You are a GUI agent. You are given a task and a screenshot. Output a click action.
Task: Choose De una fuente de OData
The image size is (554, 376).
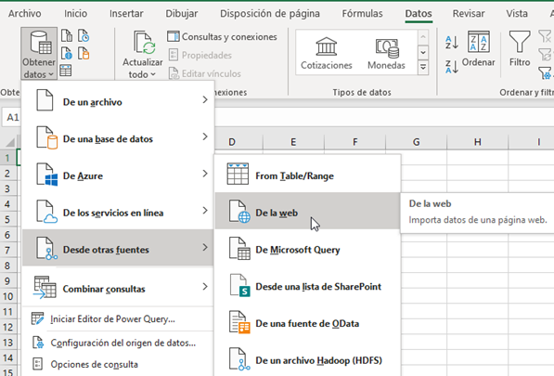pyautogui.click(x=308, y=323)
